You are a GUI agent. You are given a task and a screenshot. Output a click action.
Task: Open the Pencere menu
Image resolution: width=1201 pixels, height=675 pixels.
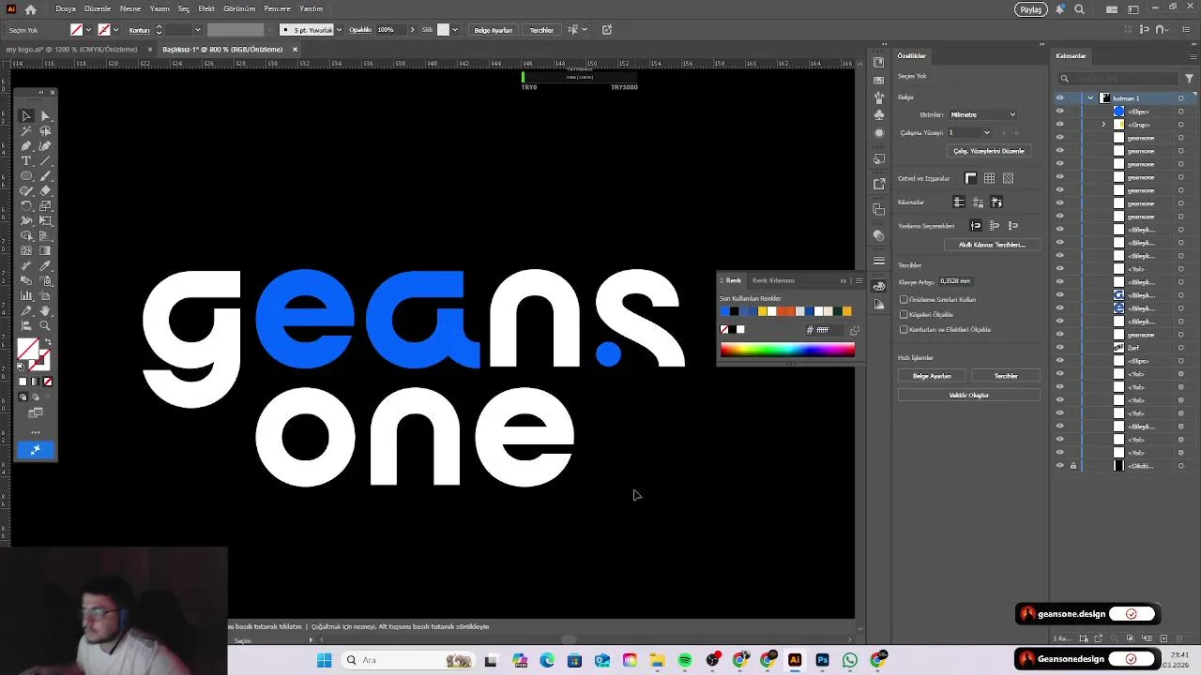[277, 8]
